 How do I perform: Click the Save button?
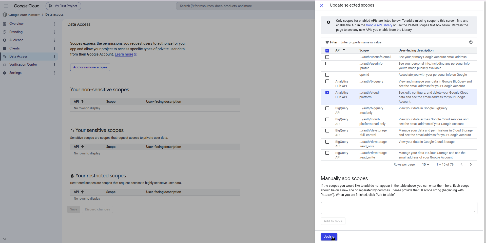(74, 209)
